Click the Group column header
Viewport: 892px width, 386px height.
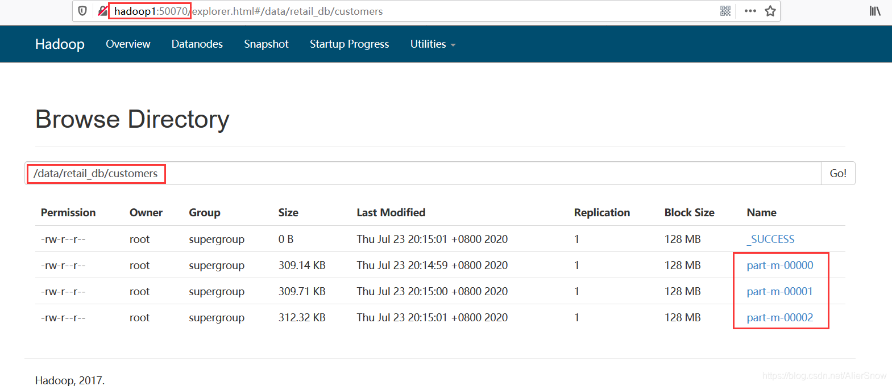pyautogui.click(x=205, y=212)
